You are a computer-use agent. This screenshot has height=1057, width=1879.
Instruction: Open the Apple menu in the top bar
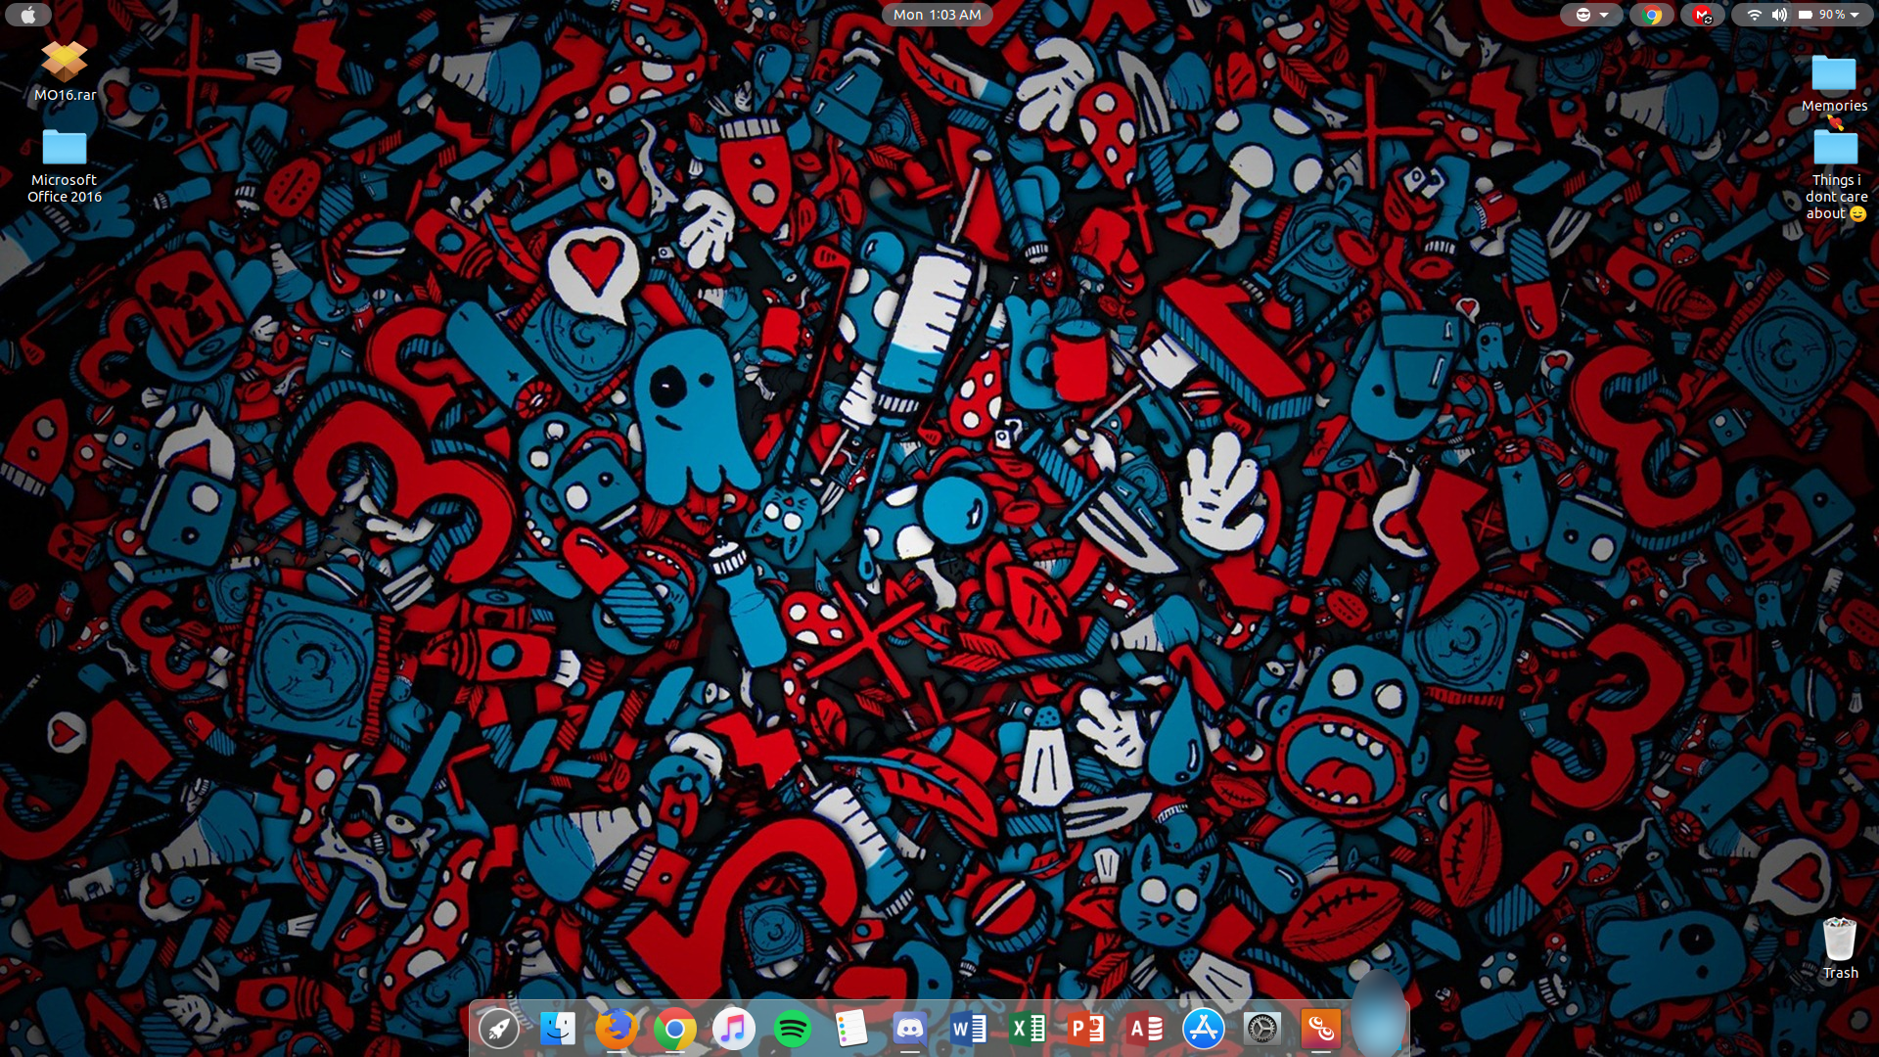[x=27, y=15]
